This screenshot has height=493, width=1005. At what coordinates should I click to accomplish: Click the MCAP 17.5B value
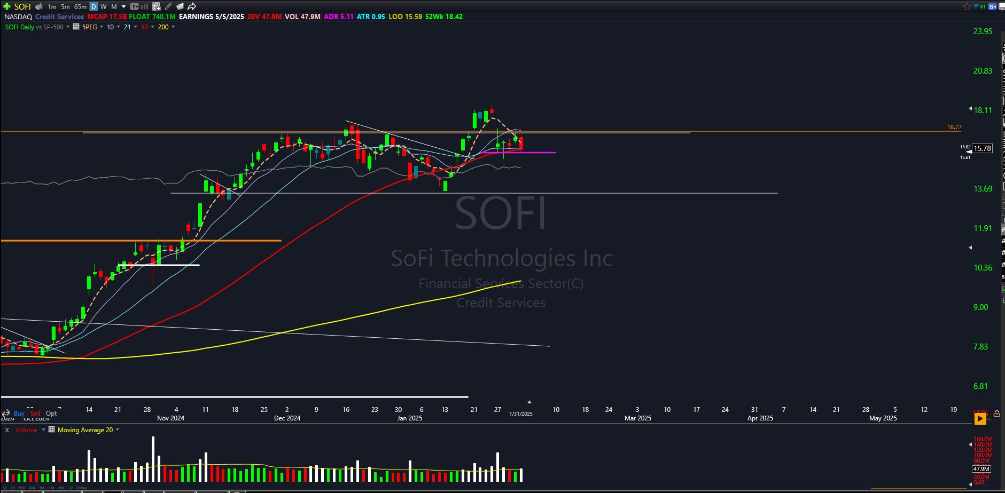pos(107,17)
